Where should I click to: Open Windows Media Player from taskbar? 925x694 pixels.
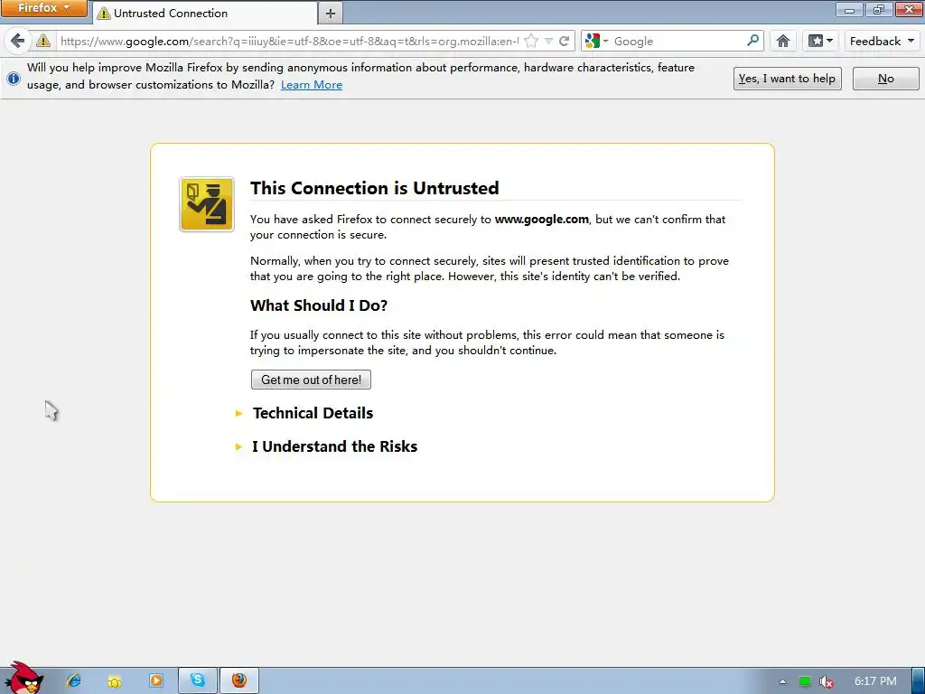155,680
